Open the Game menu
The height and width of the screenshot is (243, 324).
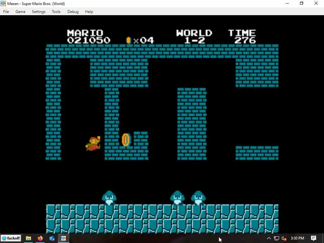click(x=20, y=12)
